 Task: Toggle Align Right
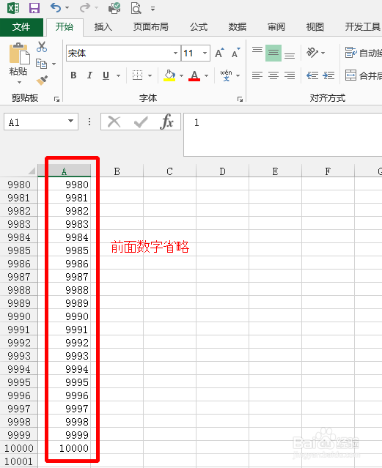click(290, 75)
